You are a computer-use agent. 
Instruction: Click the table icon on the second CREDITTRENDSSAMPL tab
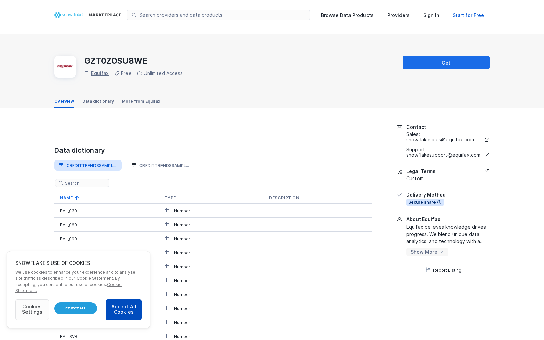134,165
